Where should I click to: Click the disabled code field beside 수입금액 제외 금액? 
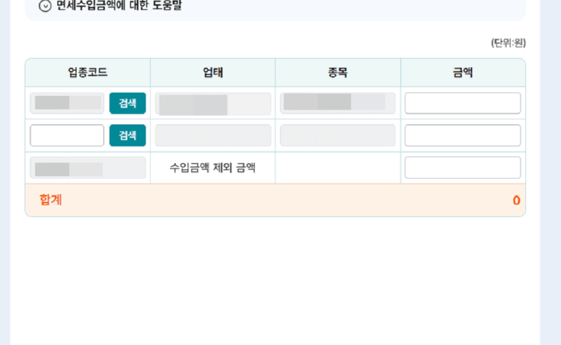pyautogui.click(x=88, y=168)
